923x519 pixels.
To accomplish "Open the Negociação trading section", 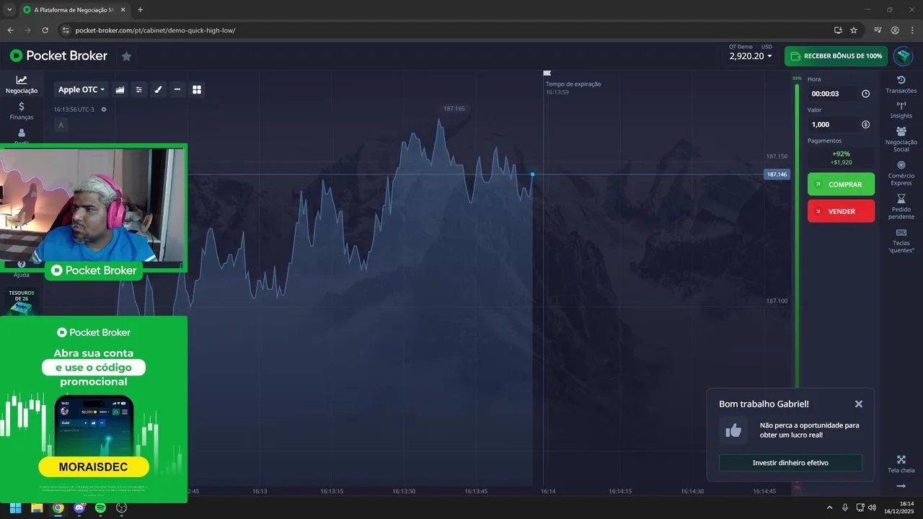I will tap(22, 84).
